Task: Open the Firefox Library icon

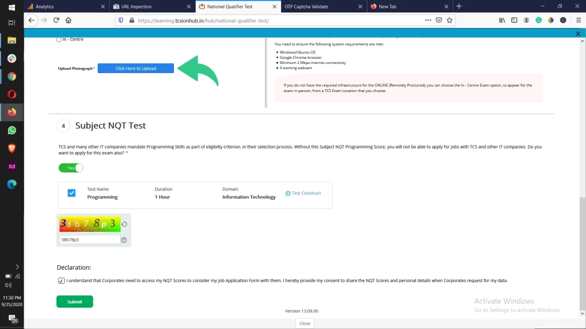Action: coord(502,20)
